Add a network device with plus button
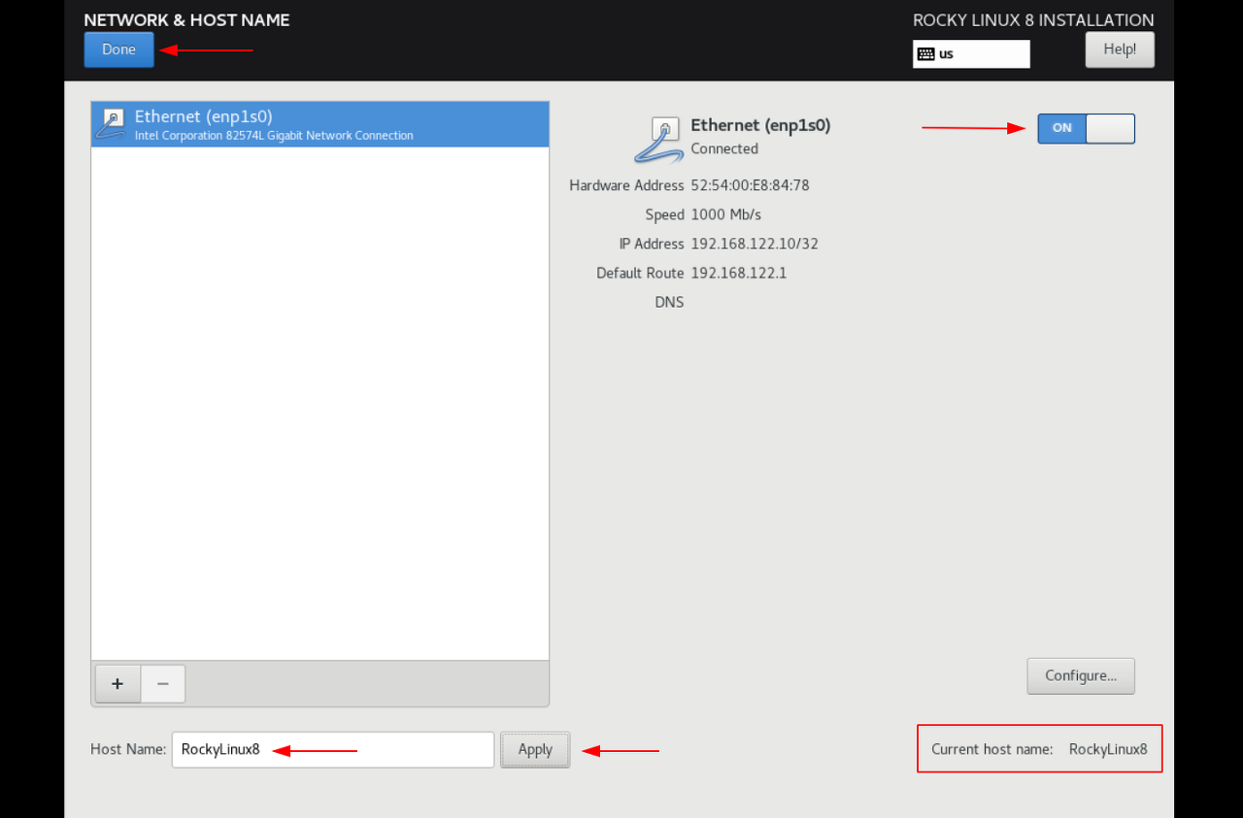This screenshot has width=1243, height=818. click(118, 684)
